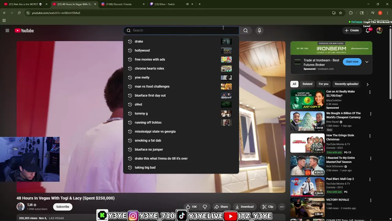The width and height of the screenshot is (392, 221).
Task: Select the Recently uploaded filter chip
Action: coord(346,84)
